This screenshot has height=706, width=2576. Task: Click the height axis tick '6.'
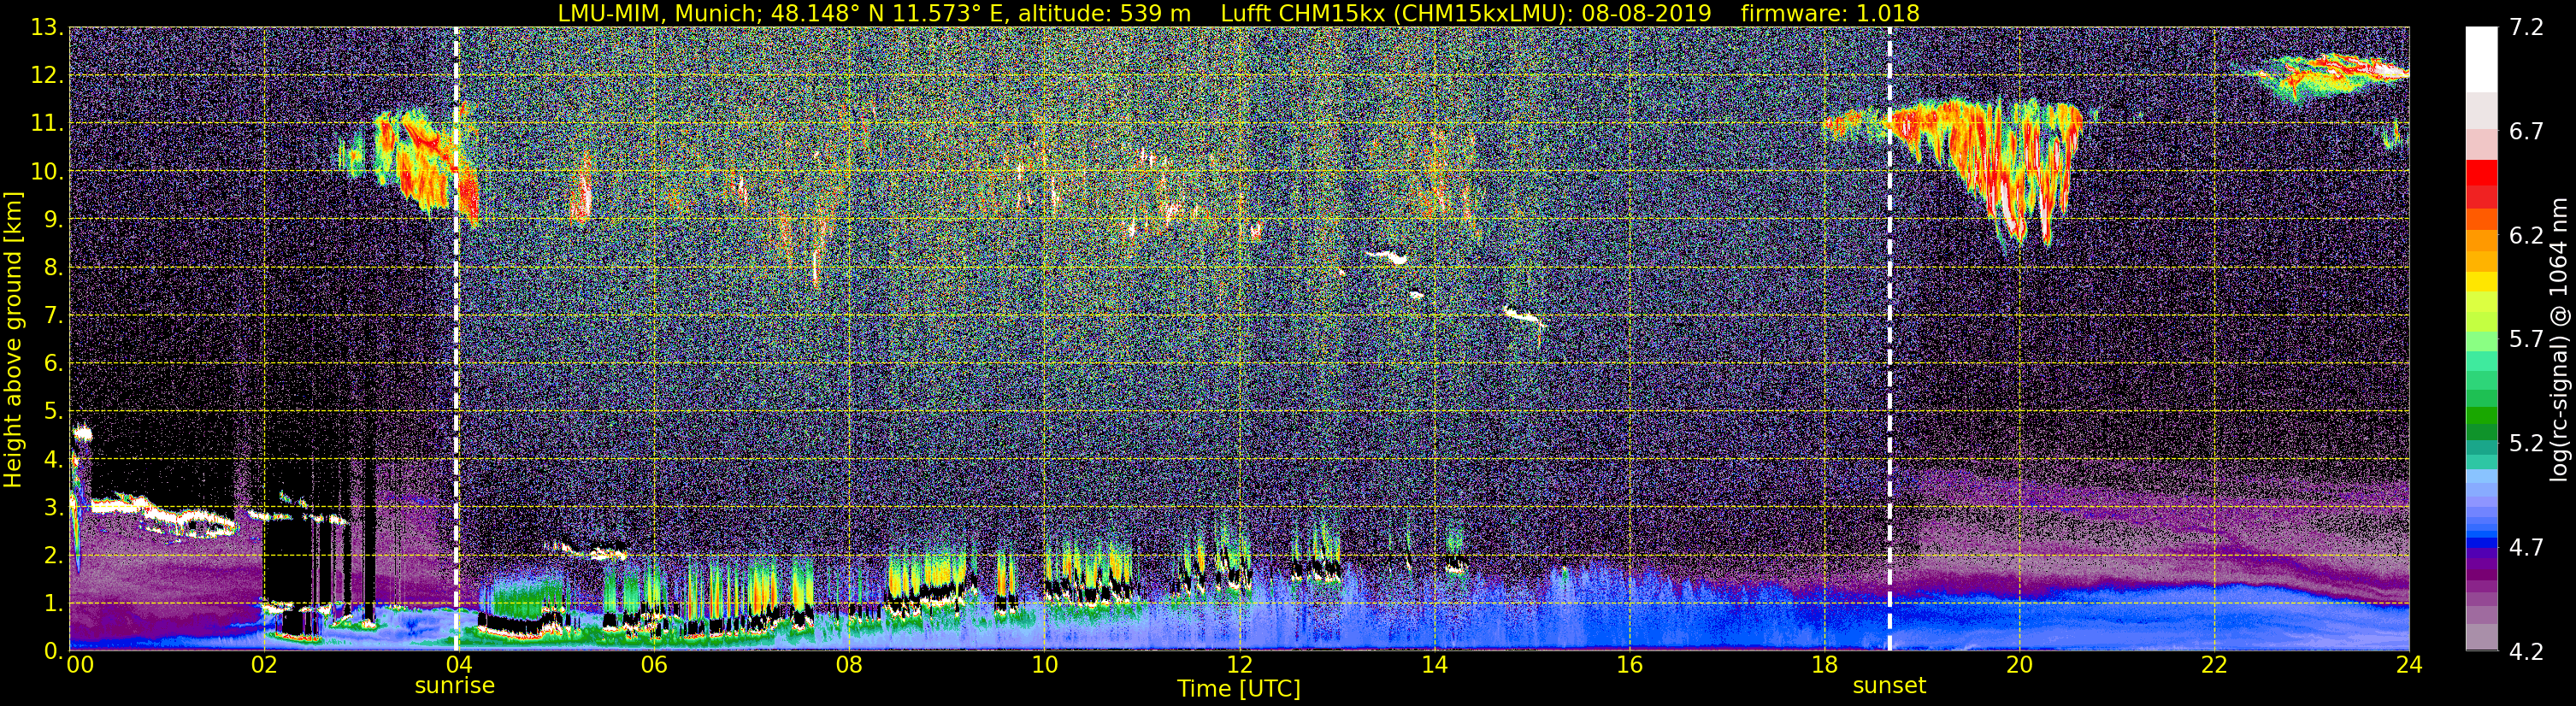(53, 364)
